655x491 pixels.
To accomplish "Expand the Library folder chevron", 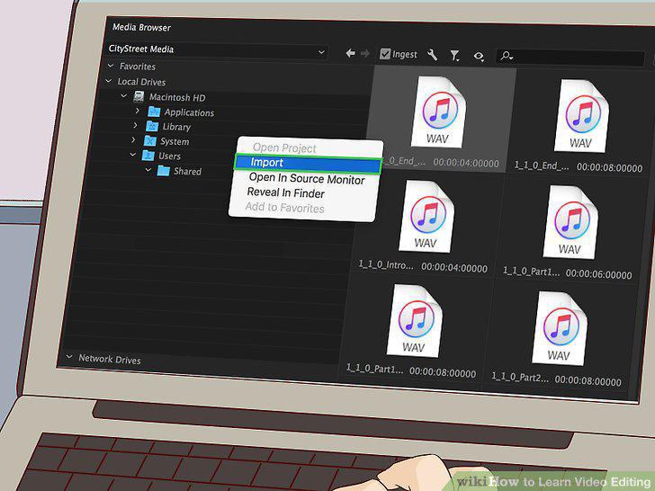I will pyautogui.click(x=135, y=125).
